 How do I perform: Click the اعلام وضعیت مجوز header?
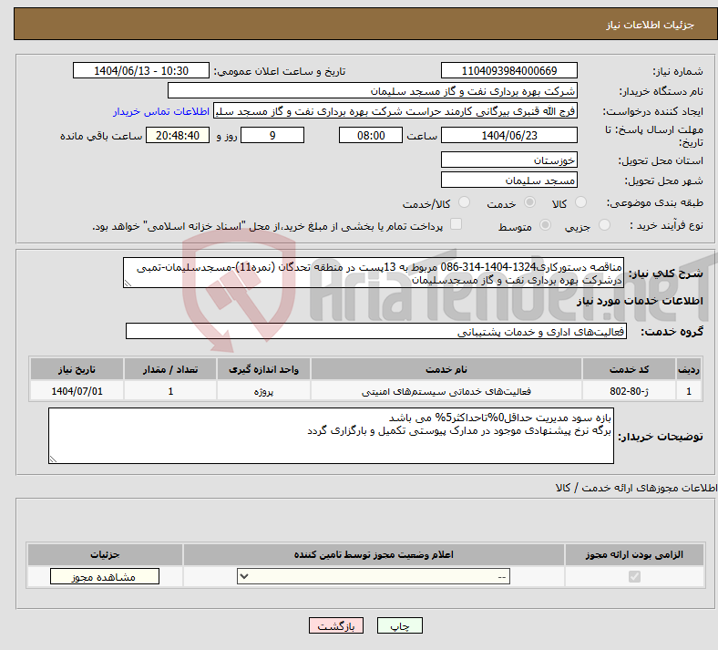point(374,554)
